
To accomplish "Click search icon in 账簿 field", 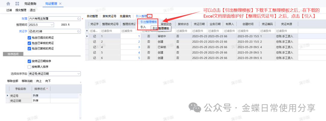I will [x=78, y=19].
